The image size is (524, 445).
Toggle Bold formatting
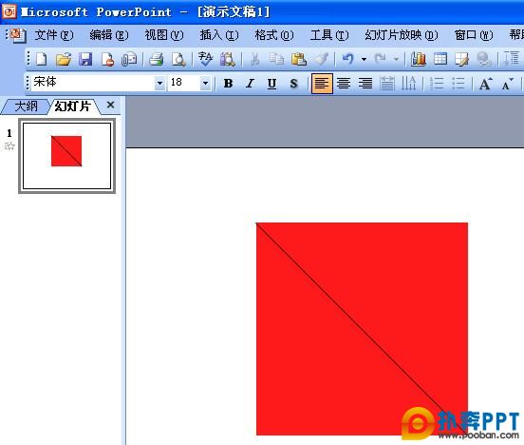[x=228, y=83]
